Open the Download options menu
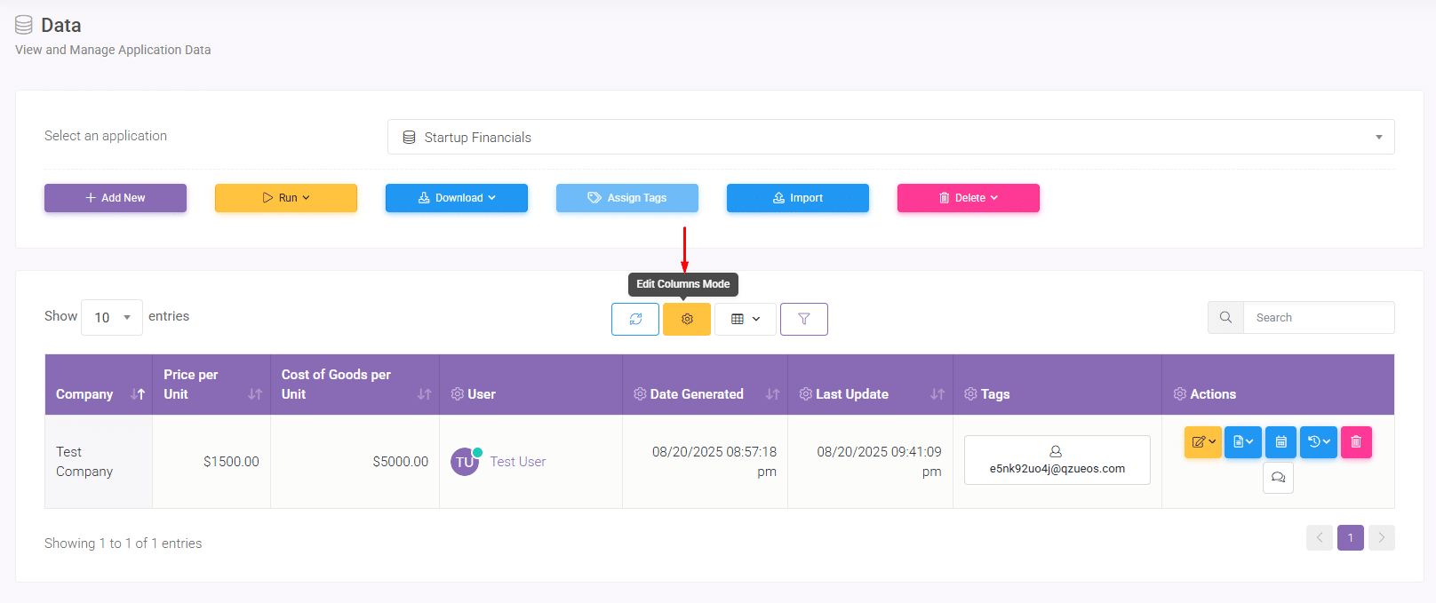Image resolution: width=1436 pixels, height=603 pixels. [x=457, y=198]
